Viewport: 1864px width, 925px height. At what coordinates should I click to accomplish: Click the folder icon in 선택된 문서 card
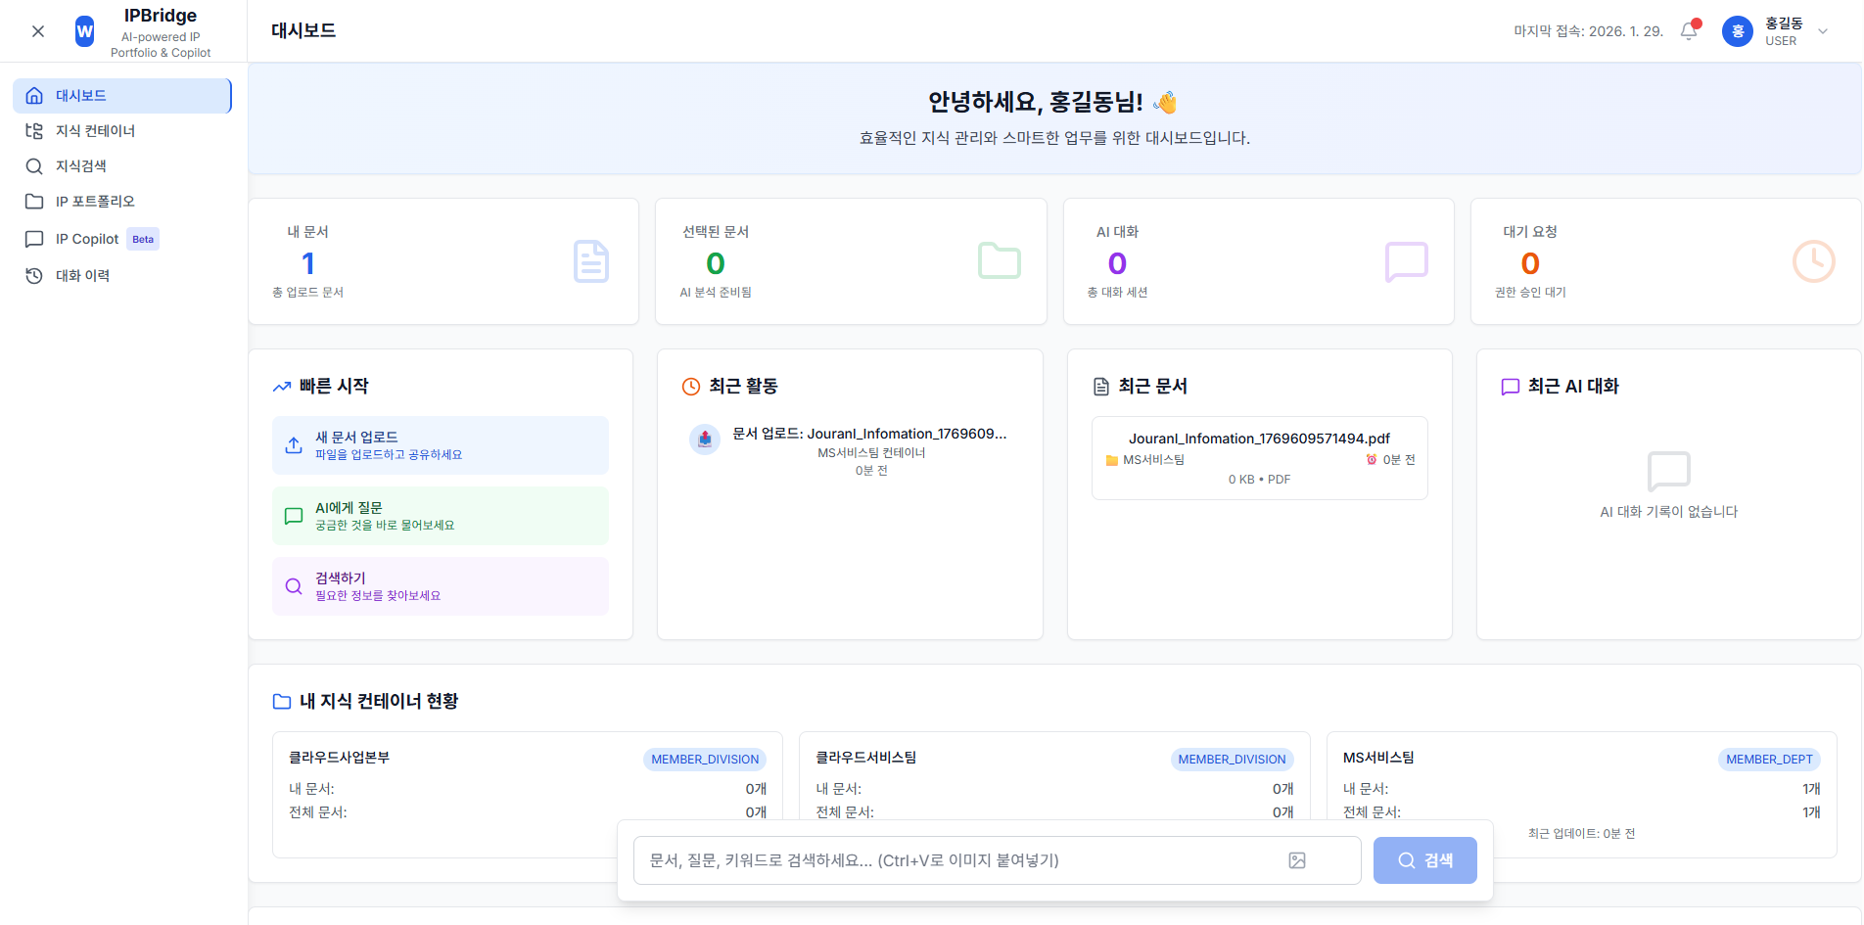pyautogui.click(x=999, y=261)
